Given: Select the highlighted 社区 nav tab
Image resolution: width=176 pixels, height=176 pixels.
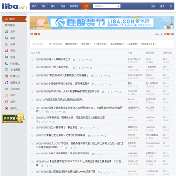Looking at the screenshot, I should pyautogui.click(x=86, y=6).
